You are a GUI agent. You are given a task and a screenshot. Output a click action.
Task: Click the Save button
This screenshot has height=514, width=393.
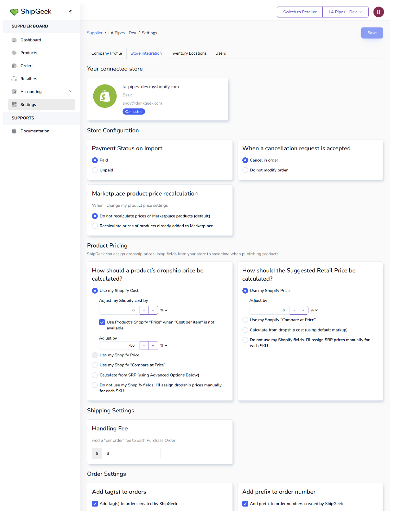pos(372,33)
